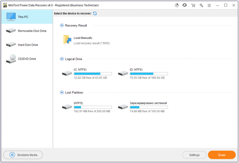Click the lost (NTFS) partition drive icon
239x163 pixels.
[67, 107]
